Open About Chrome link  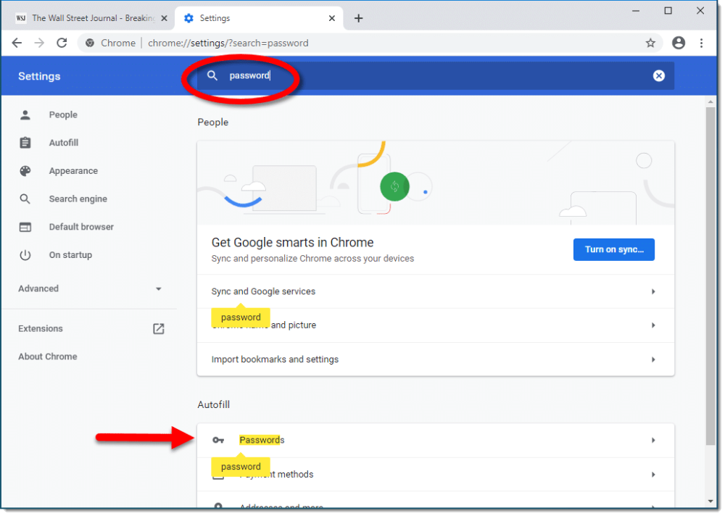click(x=47, y=357)
